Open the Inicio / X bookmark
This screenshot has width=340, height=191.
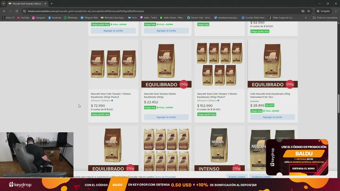[8, 18]
